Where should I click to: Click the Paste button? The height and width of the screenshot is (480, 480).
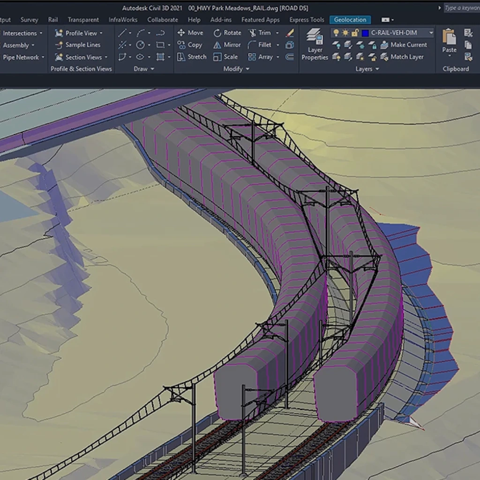pos(449,41)
